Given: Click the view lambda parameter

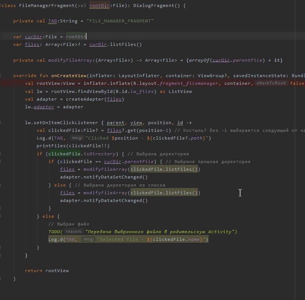Looking at the screenshot, I should point(136,123).
